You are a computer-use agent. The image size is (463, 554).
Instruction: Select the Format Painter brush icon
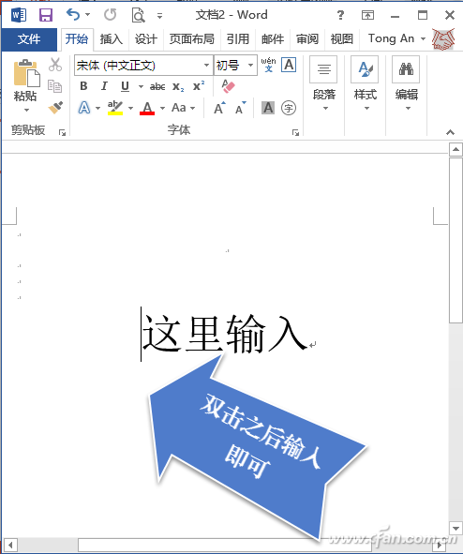click(x=55, y=108)
